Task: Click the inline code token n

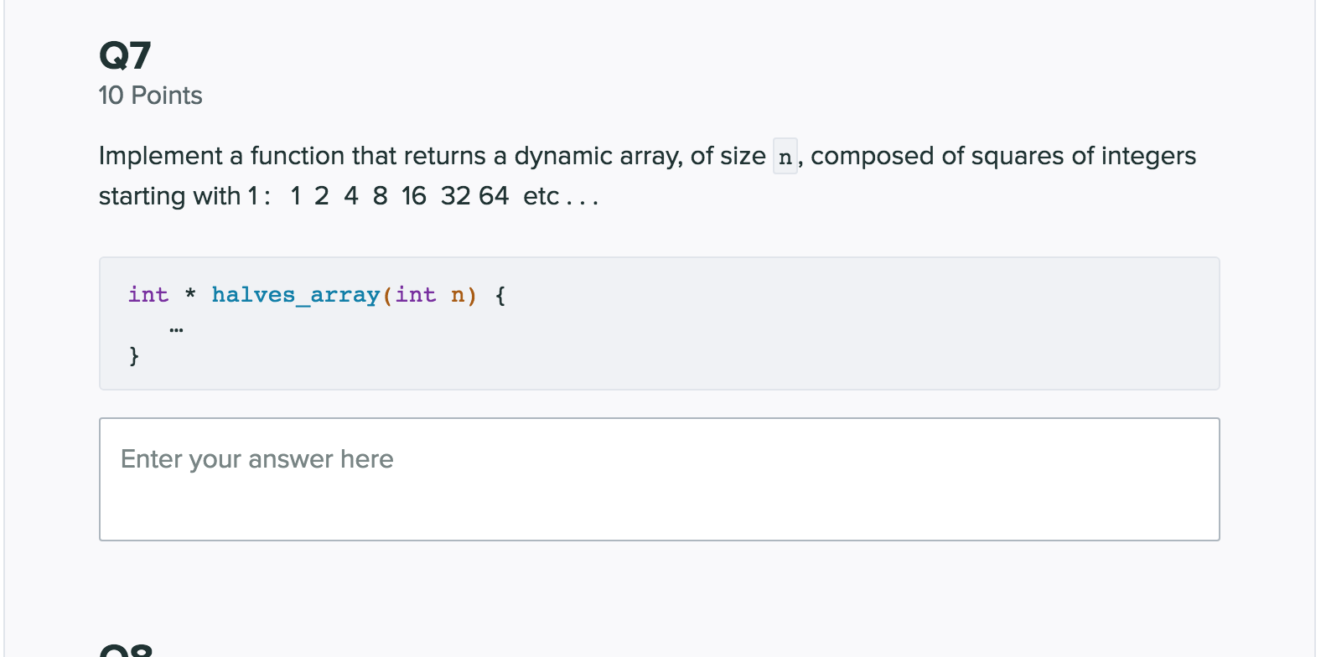Action: coord(783,157)
